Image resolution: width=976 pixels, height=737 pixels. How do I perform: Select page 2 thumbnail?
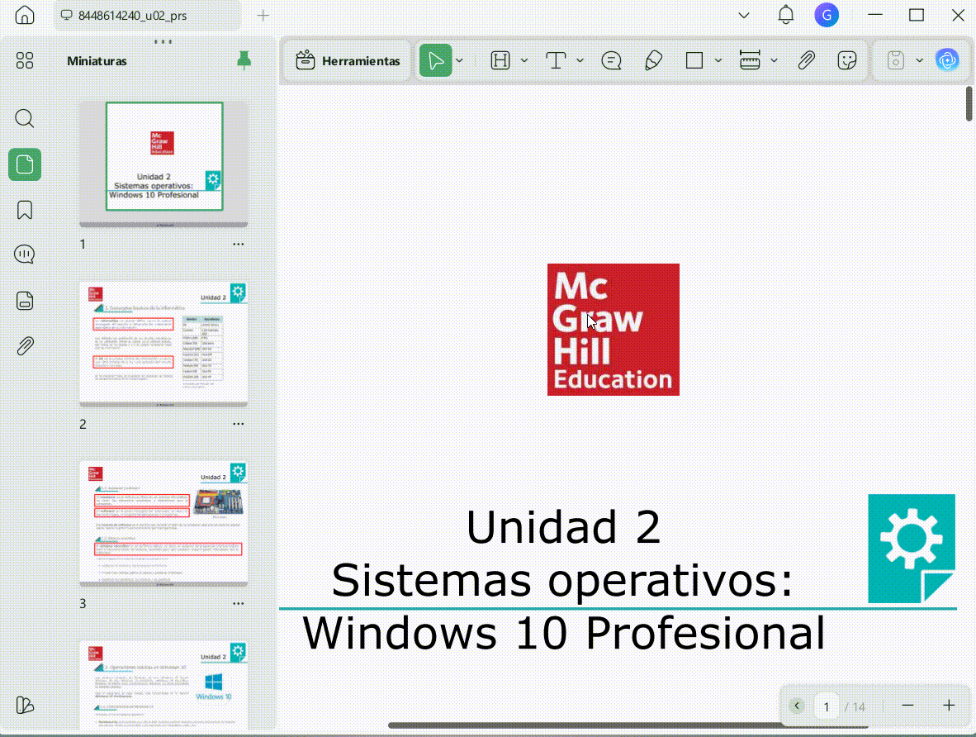coord(163,344)
